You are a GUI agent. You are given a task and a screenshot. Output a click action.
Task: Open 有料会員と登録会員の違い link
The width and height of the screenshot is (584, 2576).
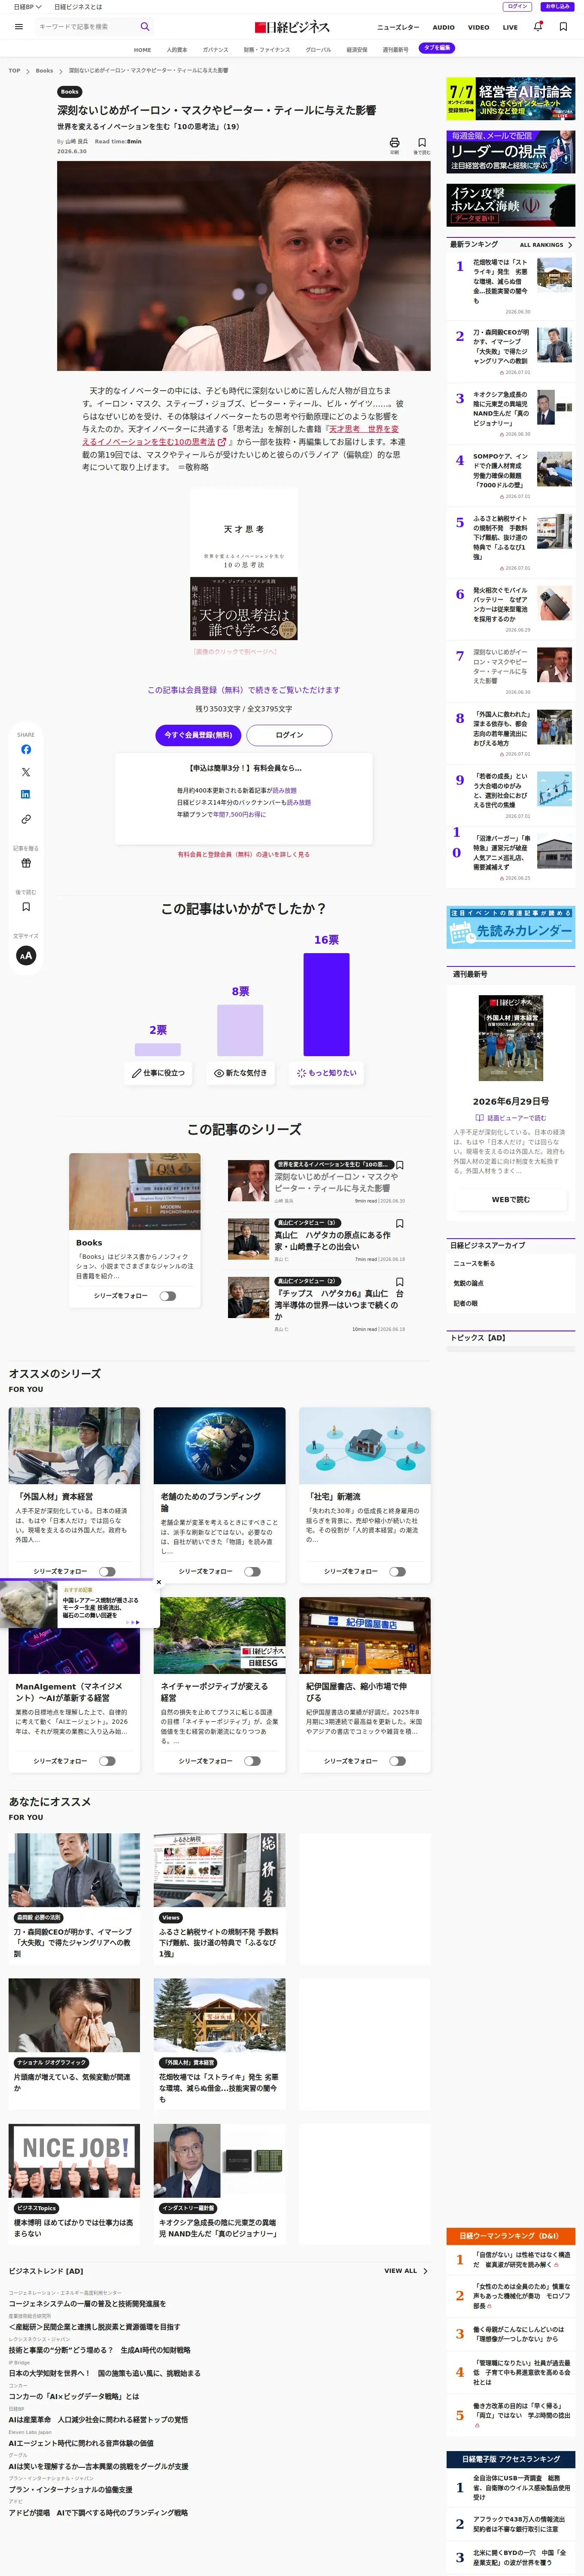coord(243,855)
